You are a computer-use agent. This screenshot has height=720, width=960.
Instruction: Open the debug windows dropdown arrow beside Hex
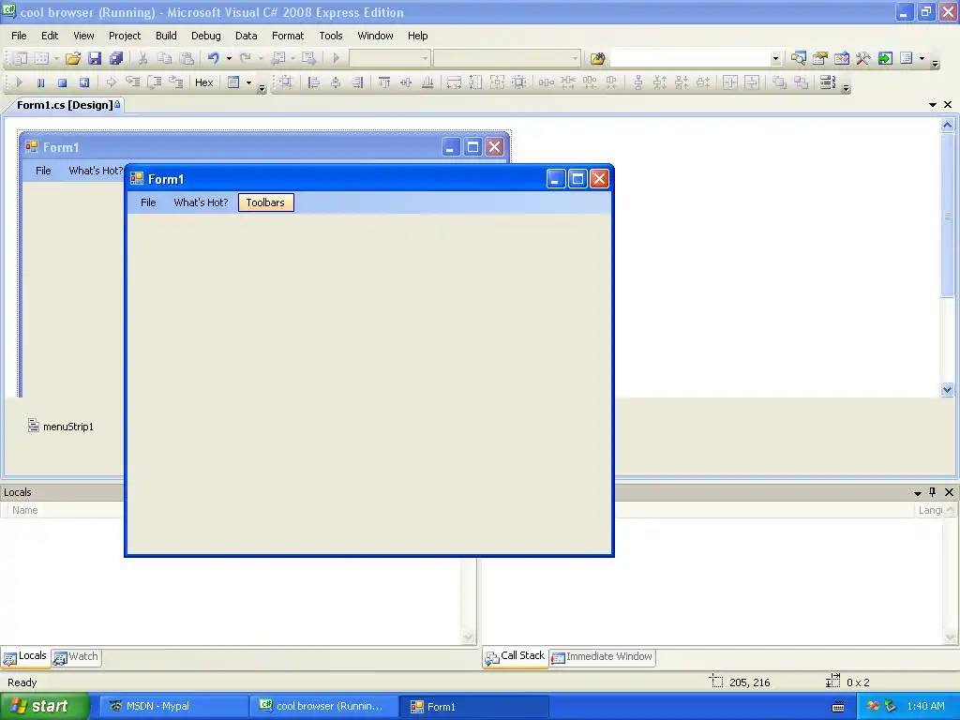[x=248, y=82]
